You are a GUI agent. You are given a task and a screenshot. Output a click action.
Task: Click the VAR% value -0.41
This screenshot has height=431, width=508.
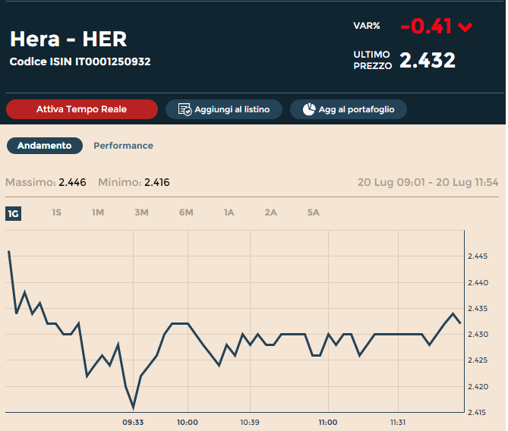pos(426,27)
